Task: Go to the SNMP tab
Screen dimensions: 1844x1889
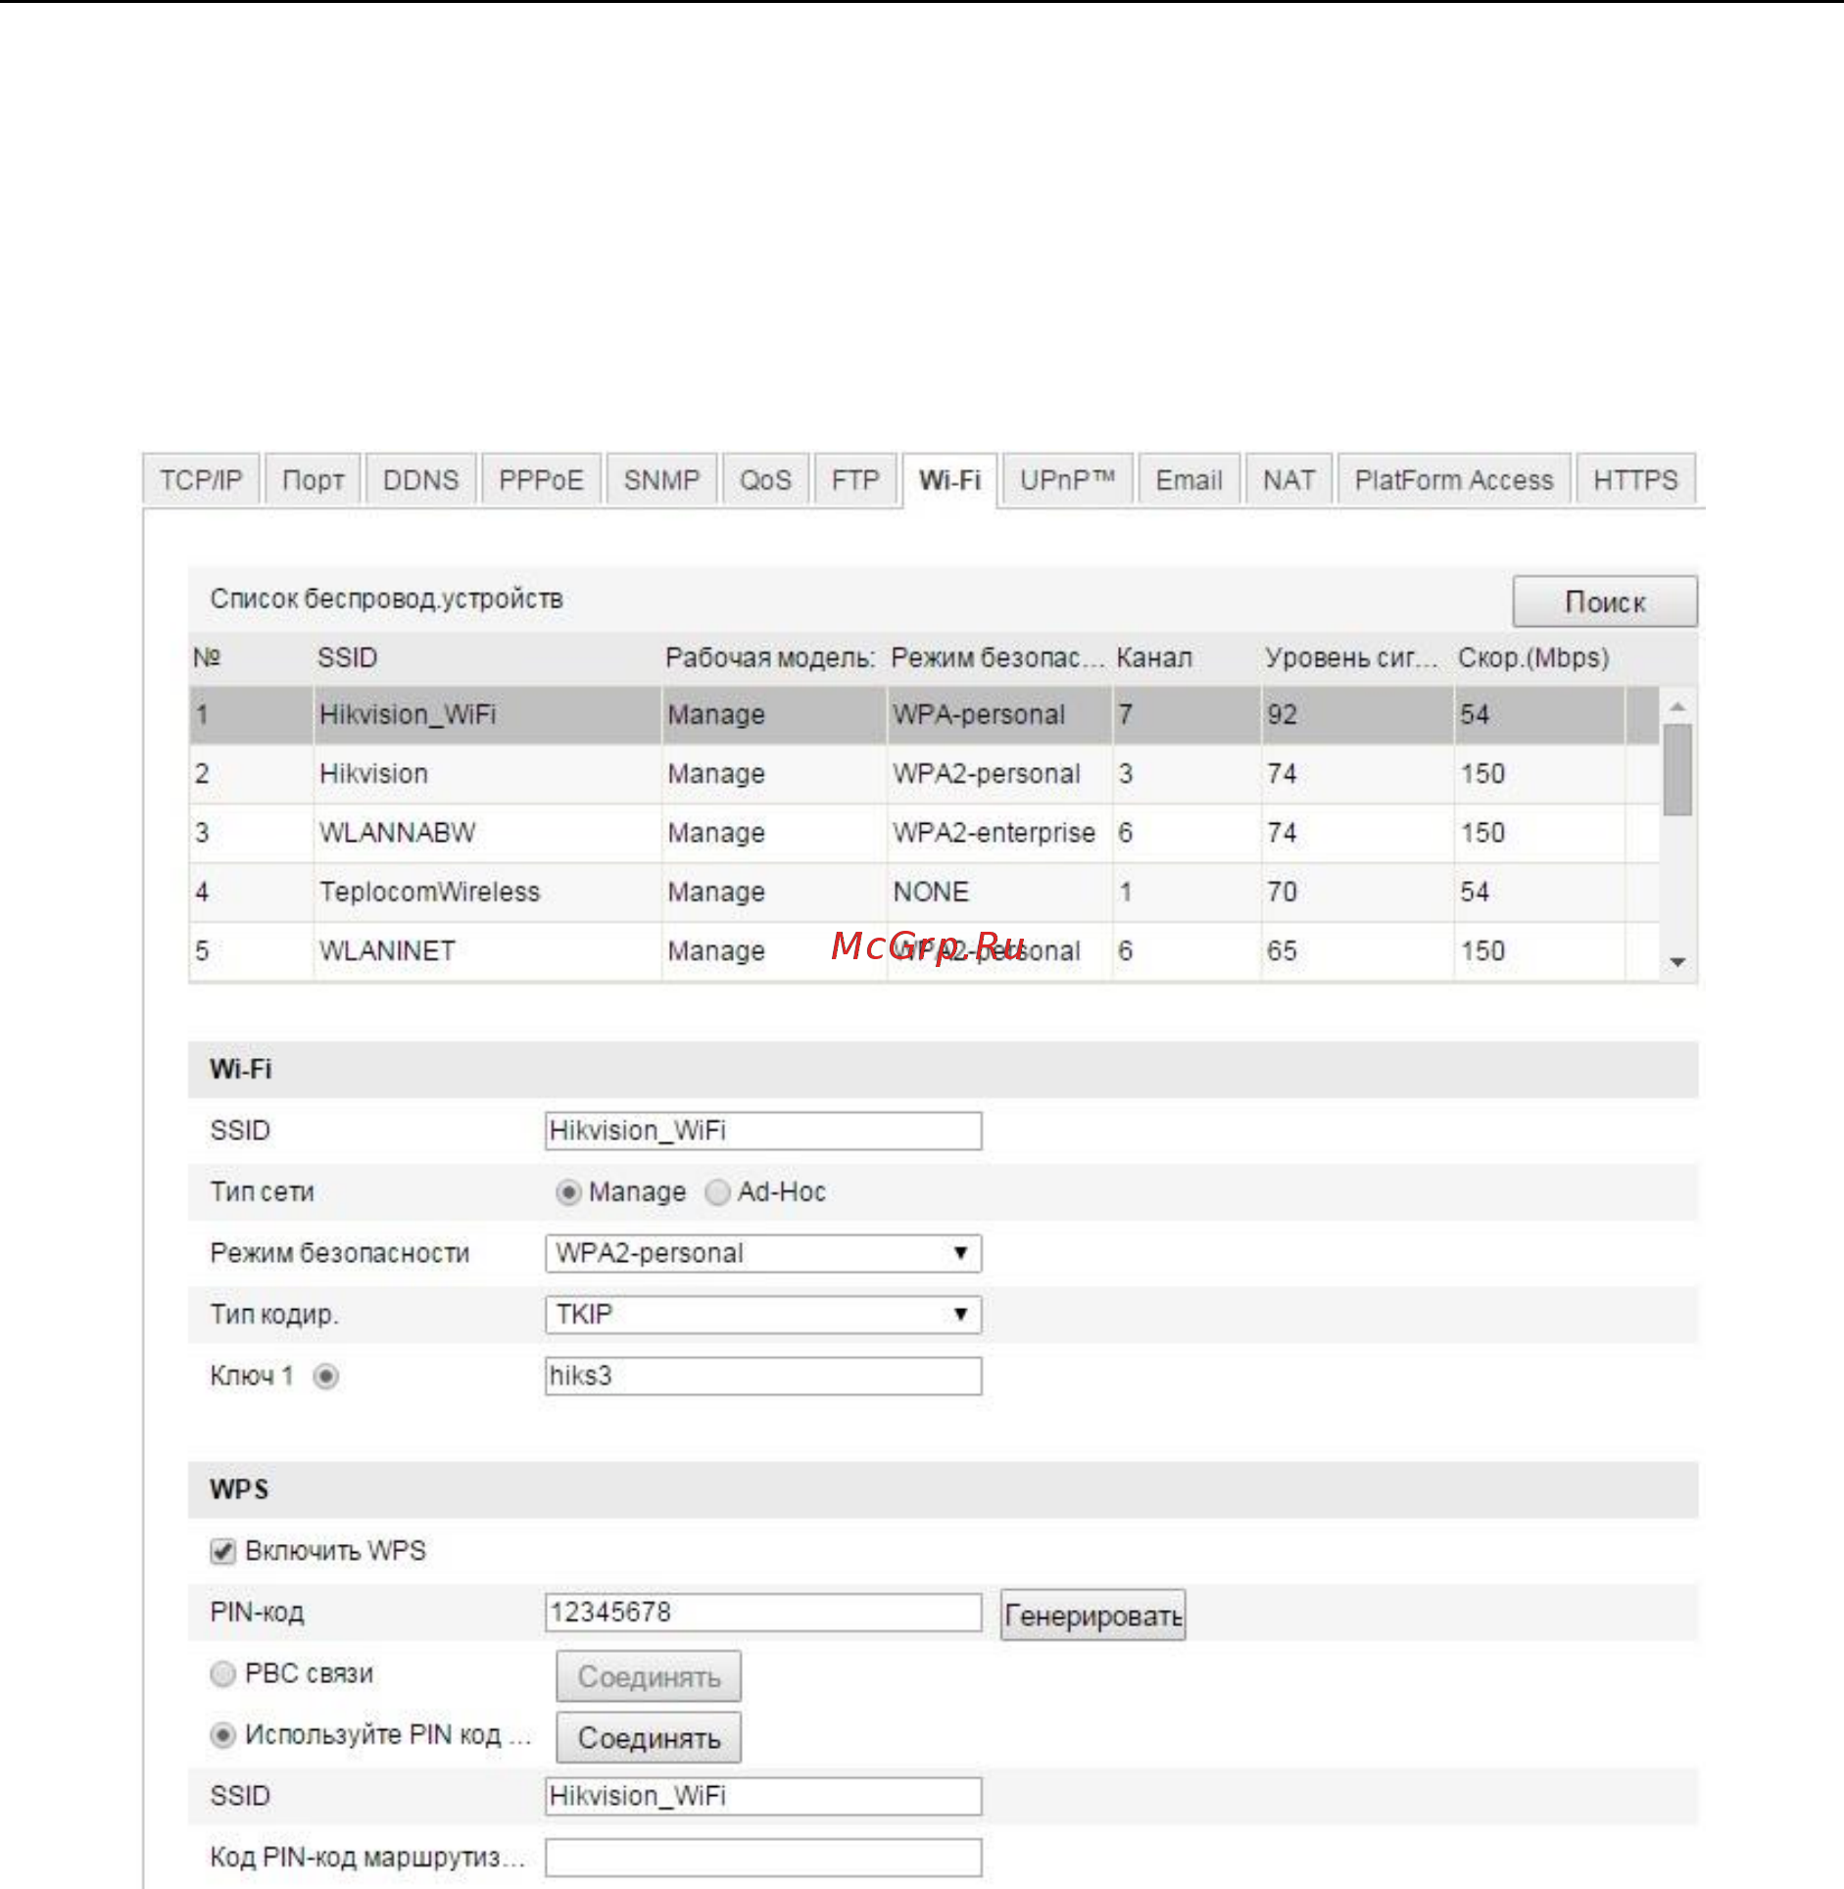Action: [x=661, y=480]
